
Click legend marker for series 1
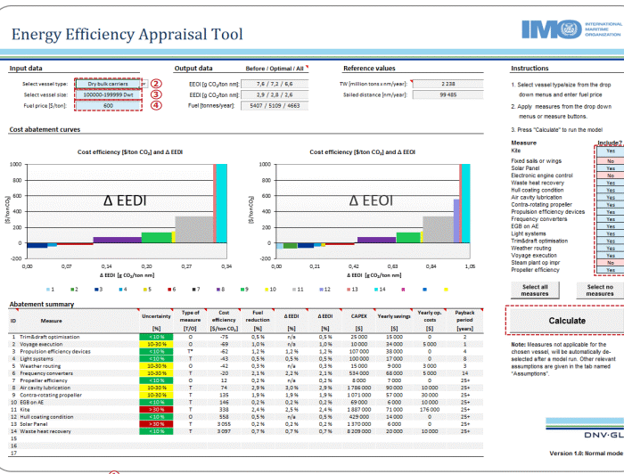click(48, 290)
